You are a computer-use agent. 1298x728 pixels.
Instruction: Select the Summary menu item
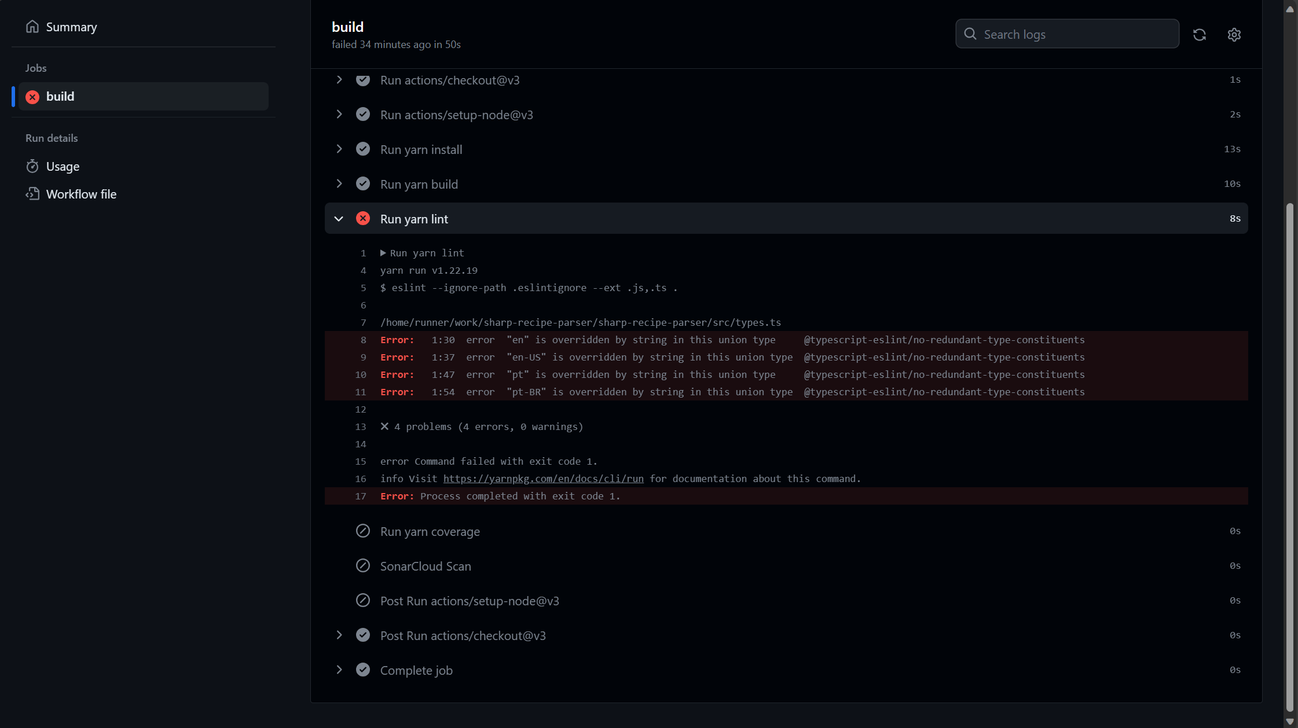71,27
